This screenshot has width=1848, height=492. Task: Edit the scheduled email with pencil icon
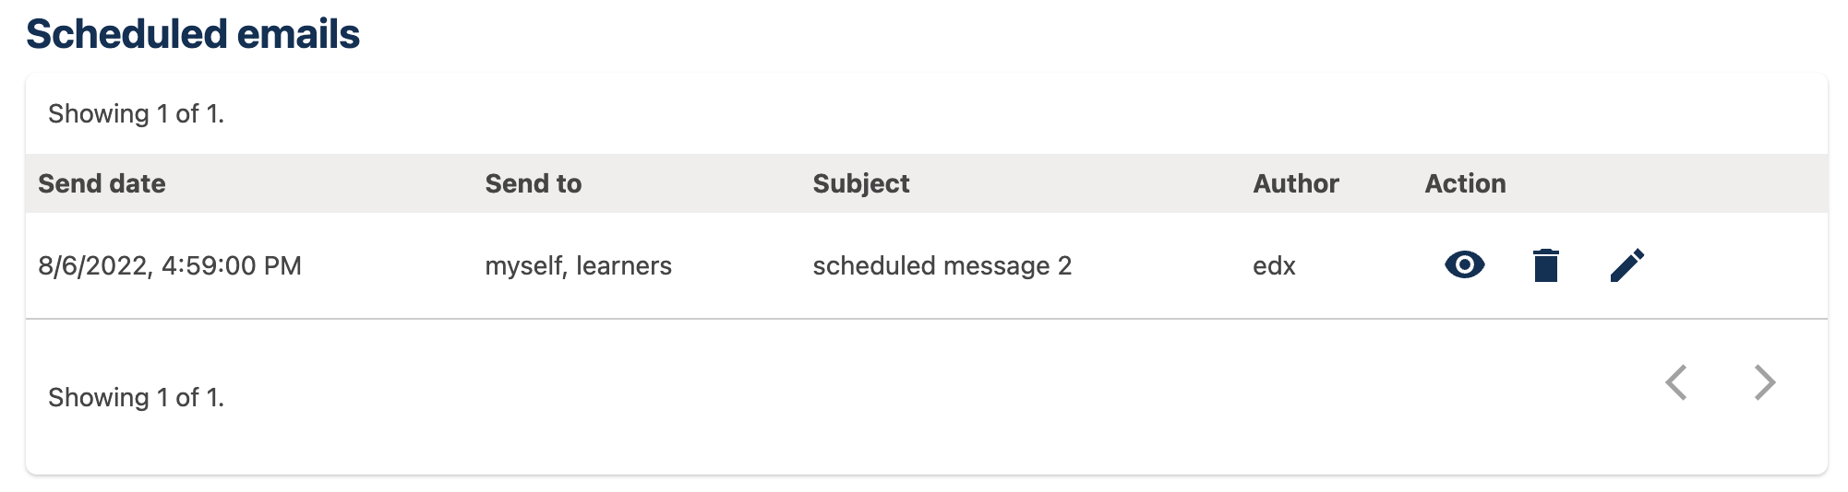[1626, 265]
